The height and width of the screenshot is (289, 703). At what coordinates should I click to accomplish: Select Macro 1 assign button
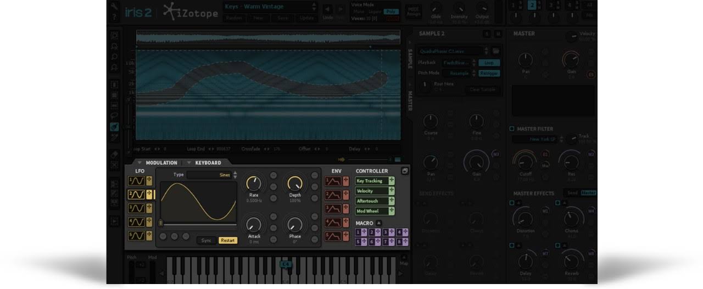(x=361, y=232)
